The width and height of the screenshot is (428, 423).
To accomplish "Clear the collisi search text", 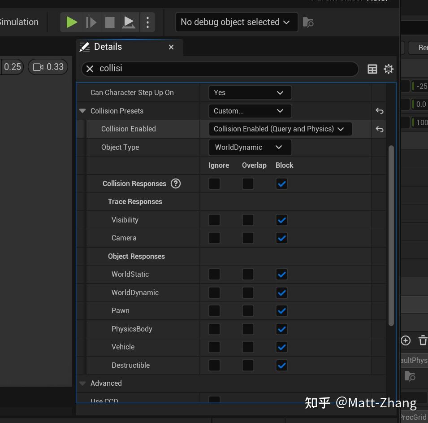I will click(x=90, y=69).
